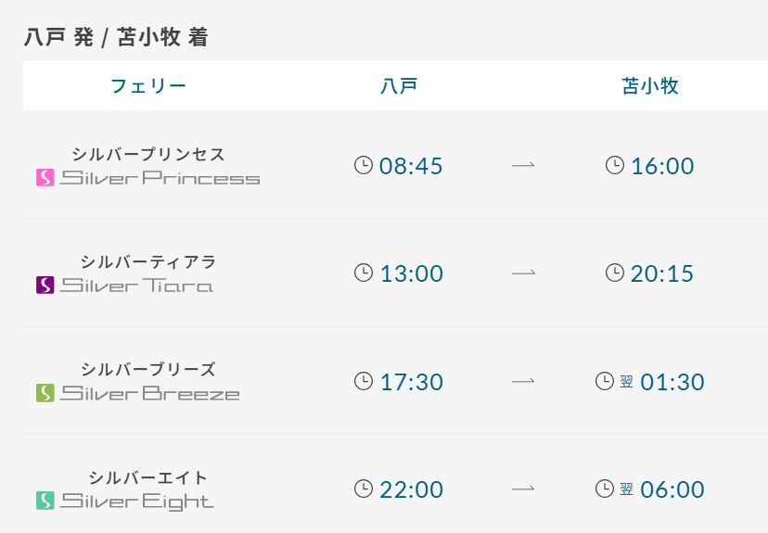Viewport: 768px width, 533px height.
Task: Click the teal Silver Eight logo icon
Action: click(x=45, y=501)
